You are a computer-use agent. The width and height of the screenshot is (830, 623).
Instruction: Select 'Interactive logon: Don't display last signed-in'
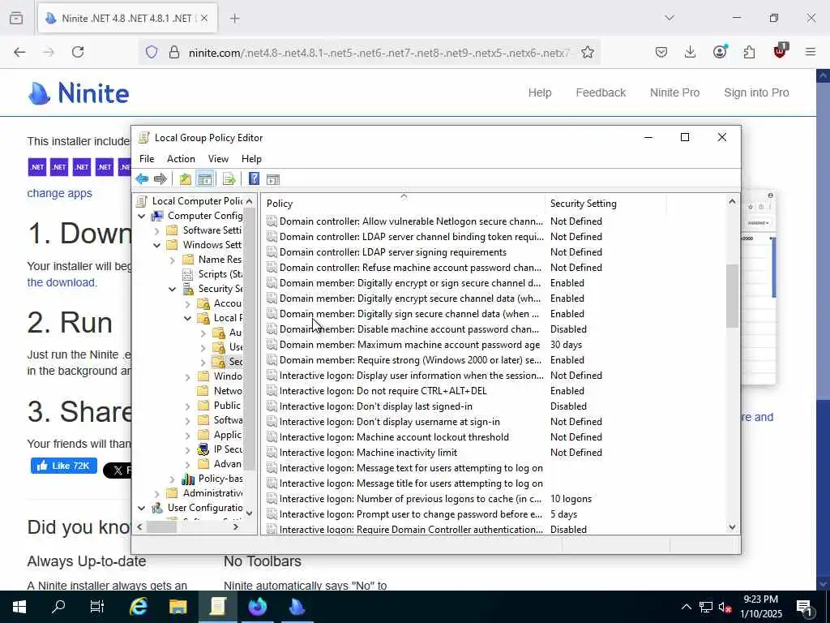pos(376,406)
